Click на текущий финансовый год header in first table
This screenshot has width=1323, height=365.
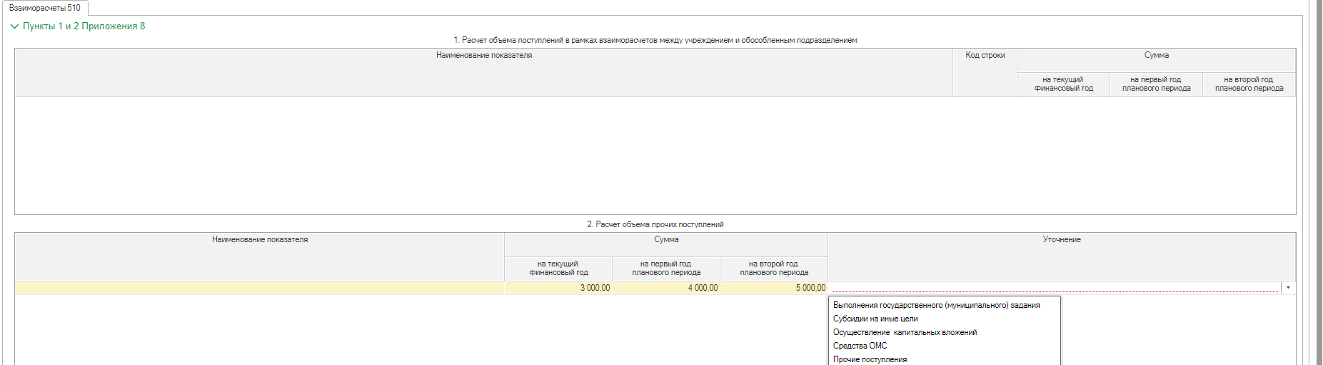[x=1063, y=84]
